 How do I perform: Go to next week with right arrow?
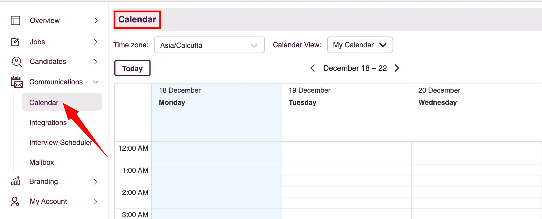point(397,68)
